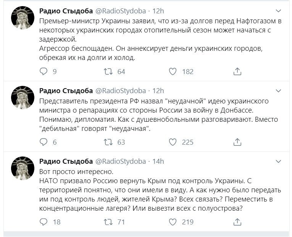Reply to the Naftogaz heating season tweet
This screenshot has width=292, height=237.
click(44, 71)
